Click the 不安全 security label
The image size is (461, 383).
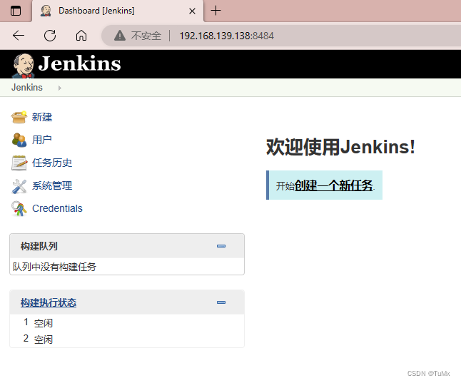[146, 36]
